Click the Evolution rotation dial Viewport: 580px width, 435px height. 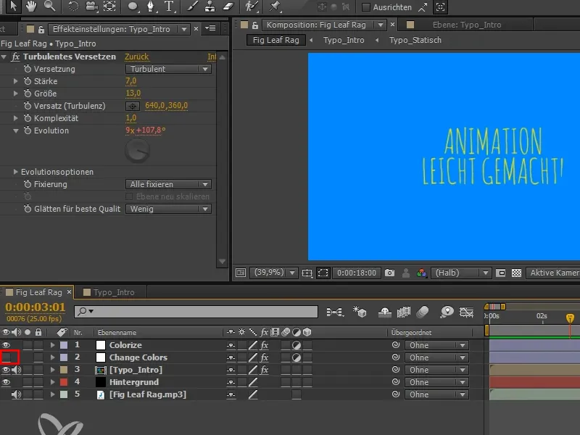137,151
